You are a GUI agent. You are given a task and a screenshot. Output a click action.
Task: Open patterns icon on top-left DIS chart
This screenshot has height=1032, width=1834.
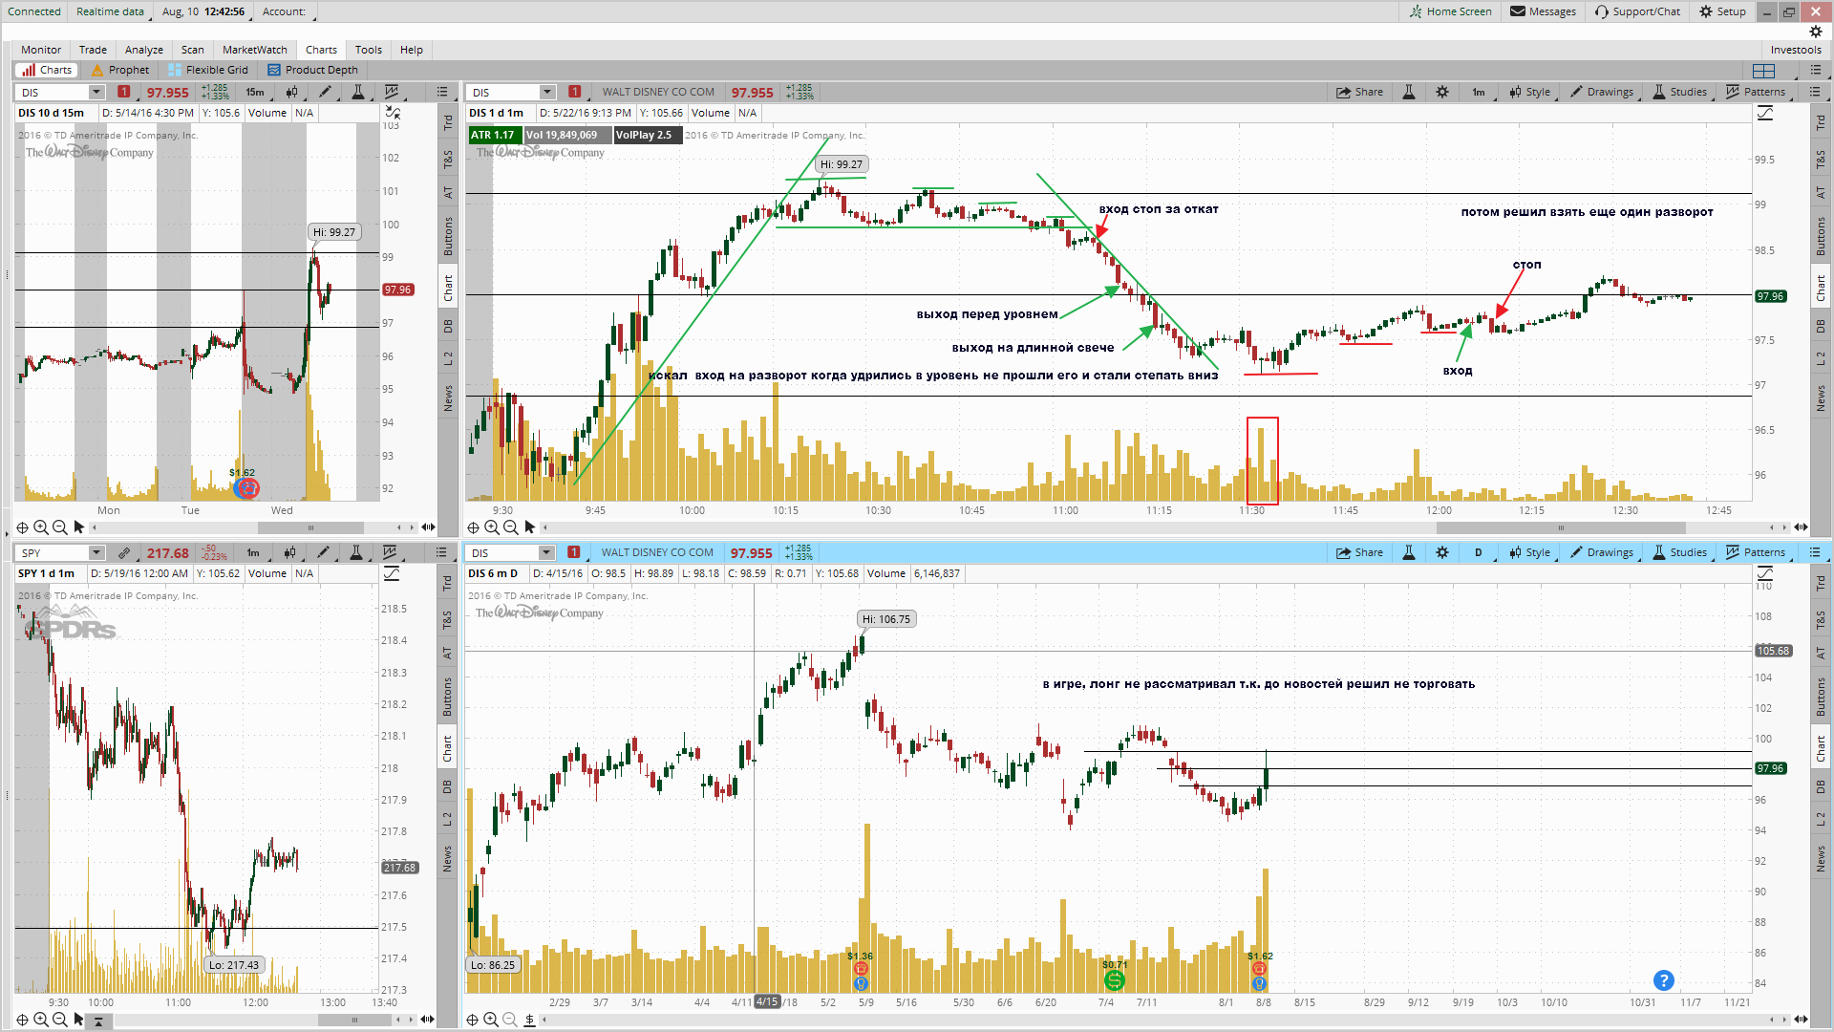coord(391,93)
